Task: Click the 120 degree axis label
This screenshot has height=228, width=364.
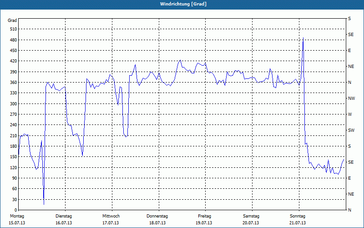Action: [x=14, y=167]
